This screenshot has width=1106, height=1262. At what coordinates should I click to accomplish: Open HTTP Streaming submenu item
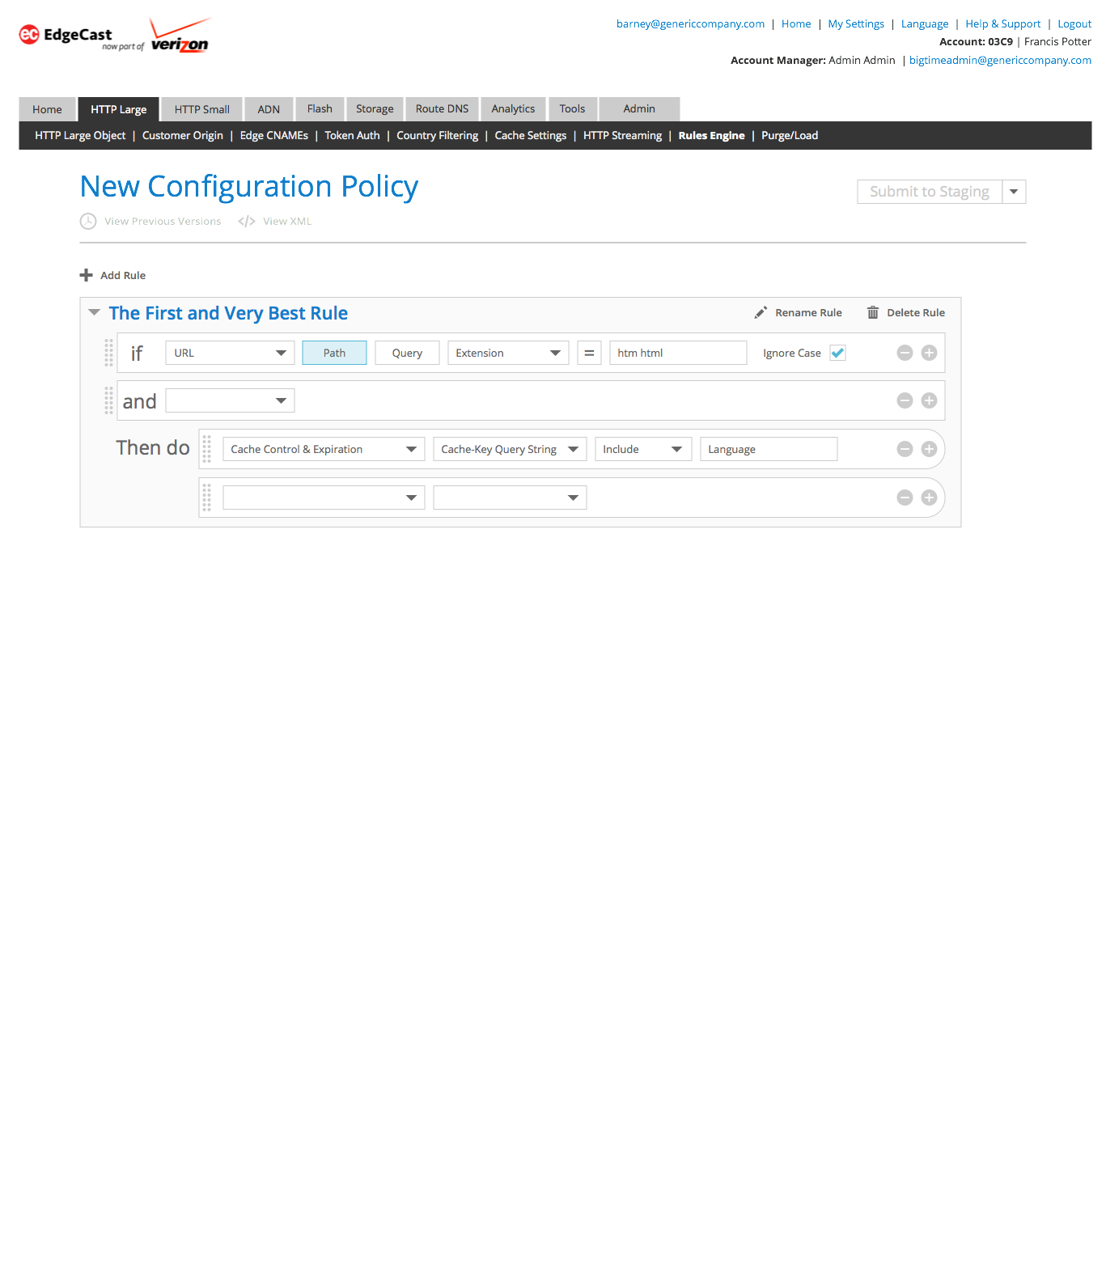(x=622, y=135)
